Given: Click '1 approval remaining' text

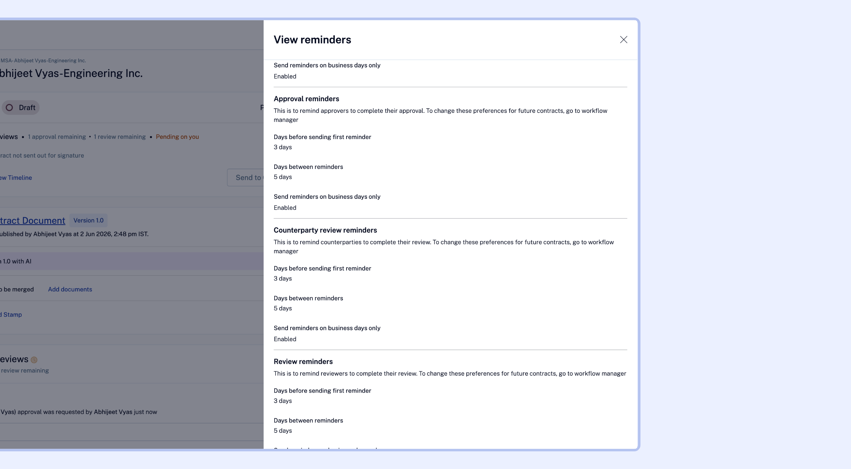Looking at the screenshot, I should tap(57, 137).
